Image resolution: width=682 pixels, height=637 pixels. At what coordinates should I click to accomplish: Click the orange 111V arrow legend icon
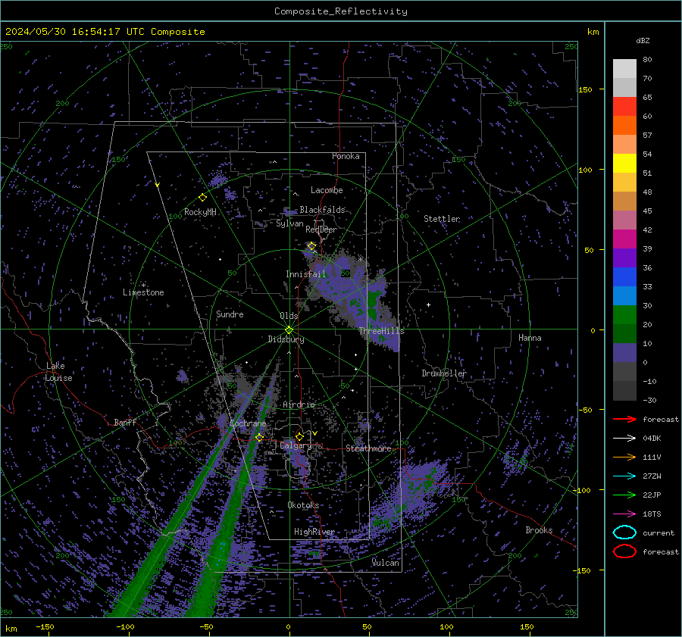[x=624, y=457]
